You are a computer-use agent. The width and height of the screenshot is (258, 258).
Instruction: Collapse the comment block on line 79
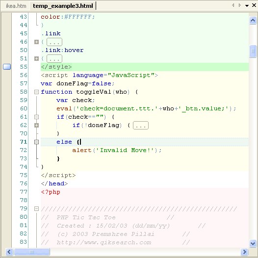click(x=36, y=208)
